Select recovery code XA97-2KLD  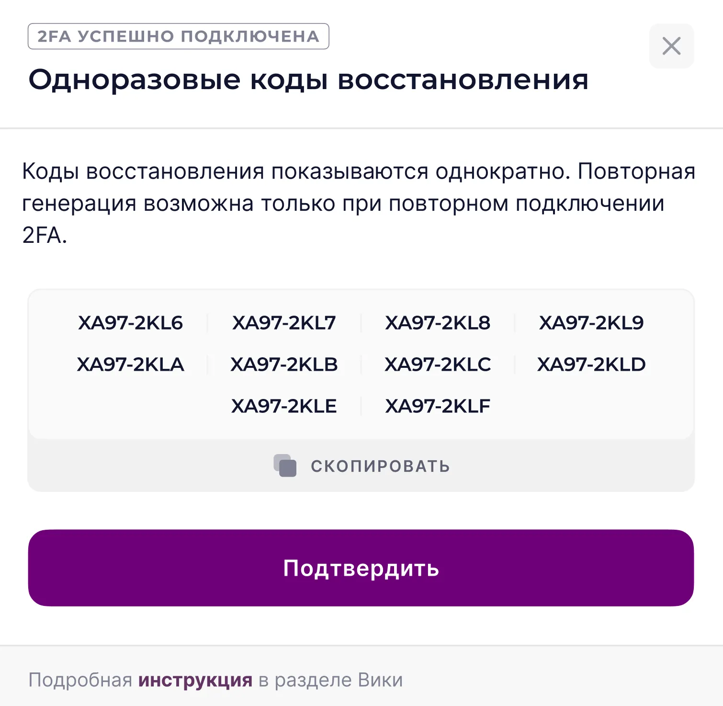[592, 364]
